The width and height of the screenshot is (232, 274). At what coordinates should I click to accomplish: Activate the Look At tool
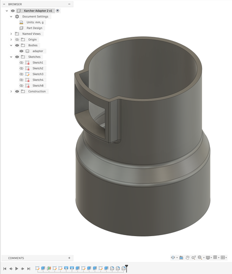click(181, 258)
